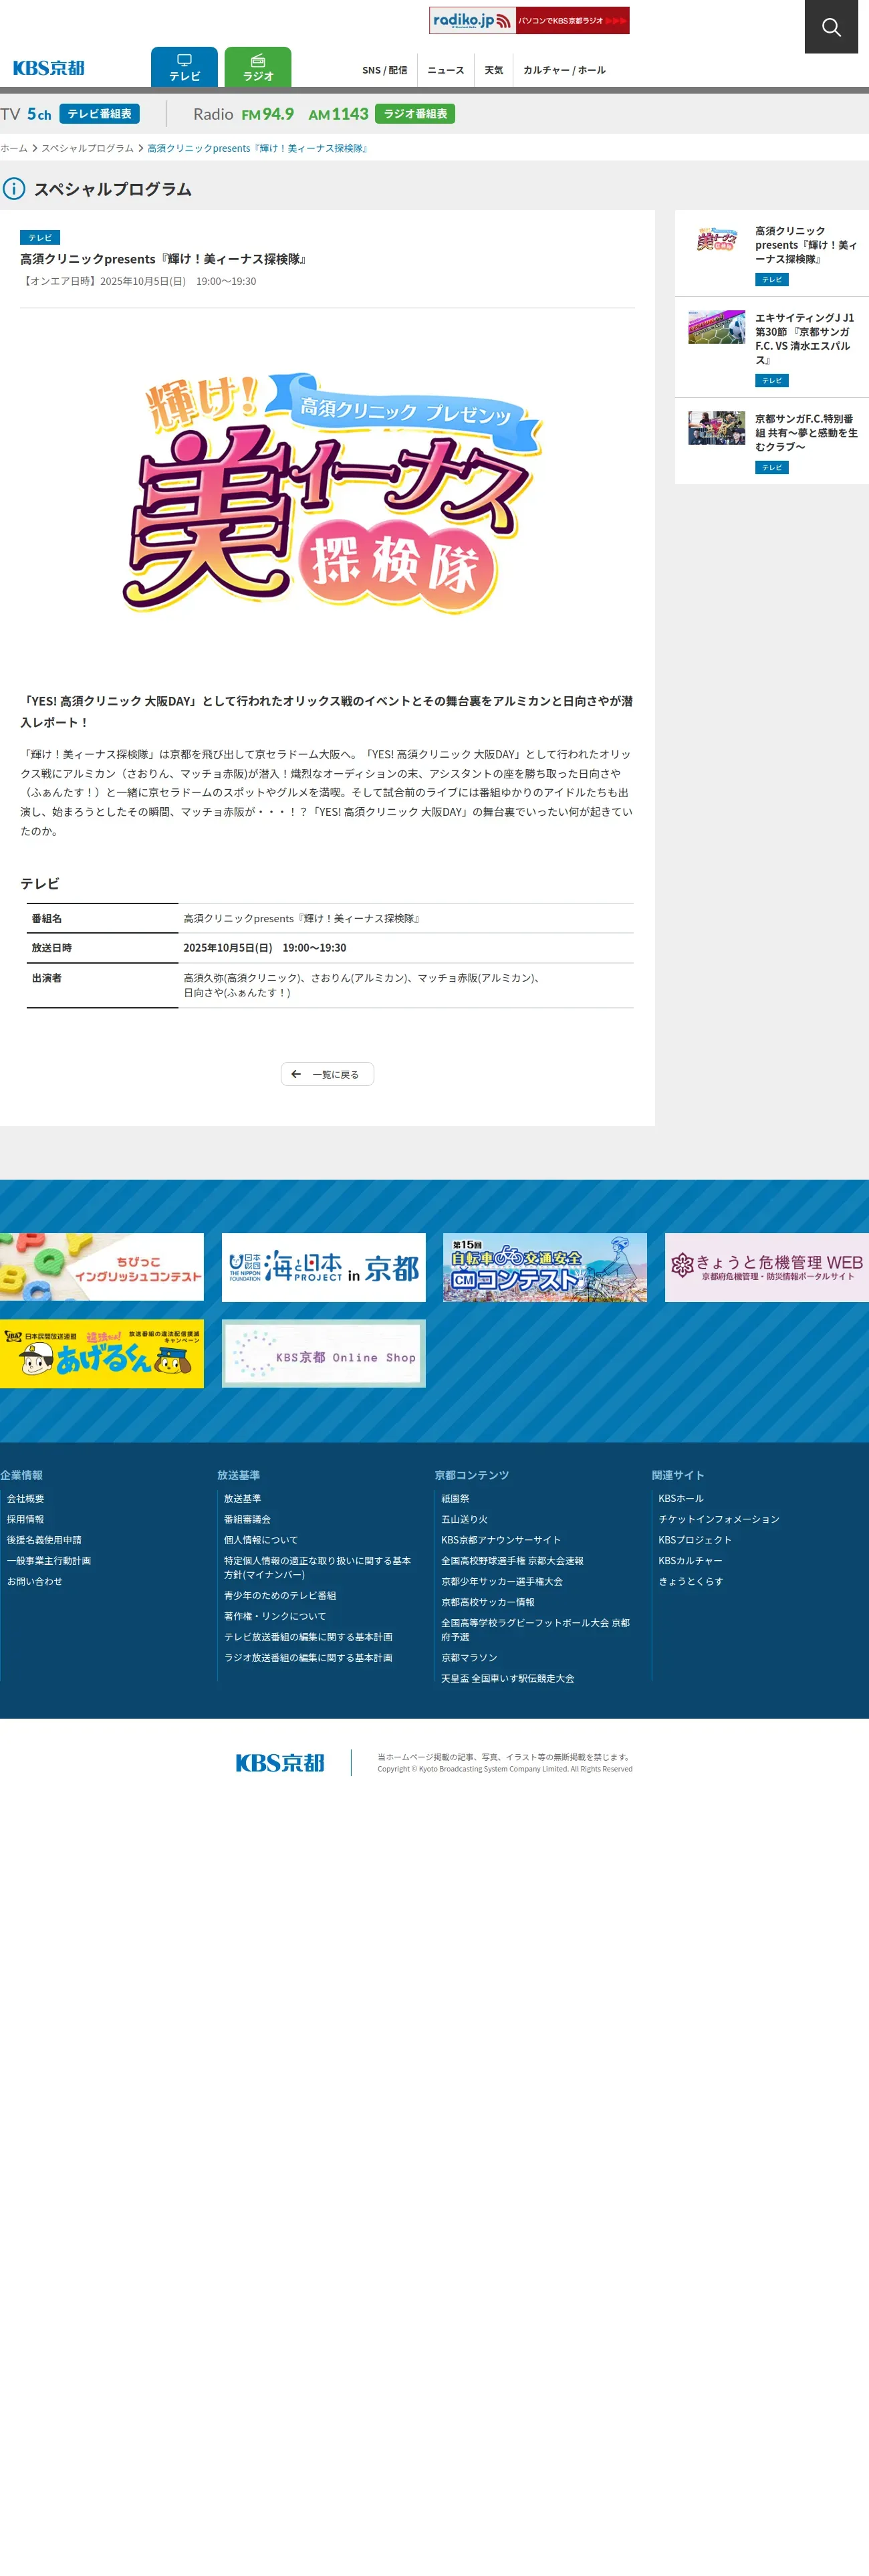This screenshot has width=869, height=2576.
Task: Open the SNS / 配信 menu
Action: pyautogui.click(x=384, y=70)
